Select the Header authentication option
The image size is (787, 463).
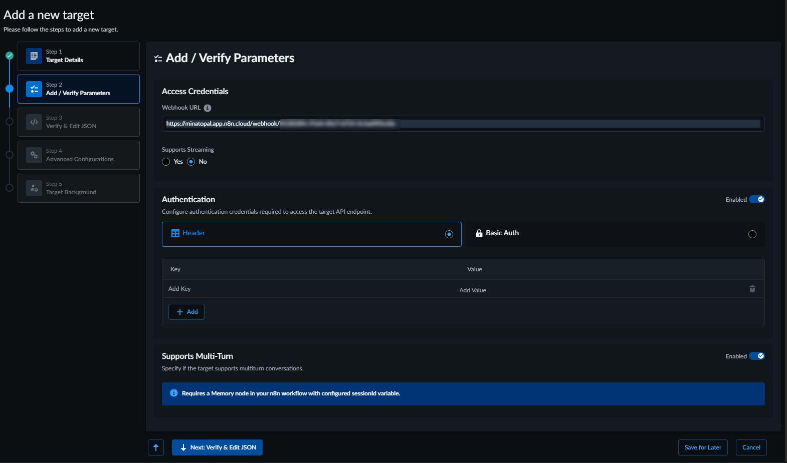pyautogui.click(x=312, y=234)
